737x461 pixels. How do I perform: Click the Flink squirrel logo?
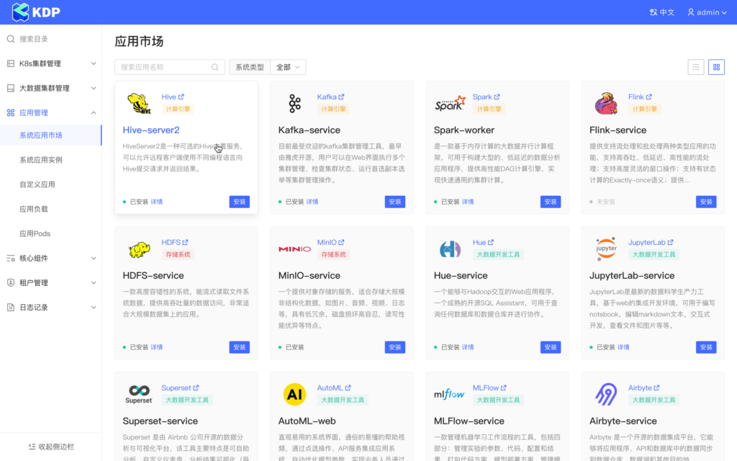click(606, 104)
